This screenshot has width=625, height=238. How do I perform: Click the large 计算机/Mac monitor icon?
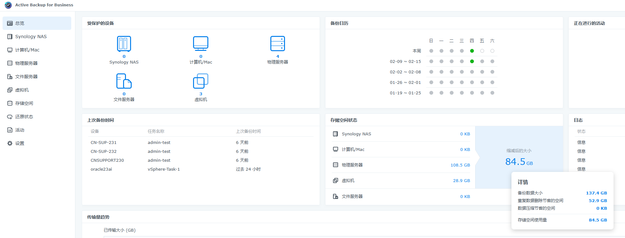[201, 44]
